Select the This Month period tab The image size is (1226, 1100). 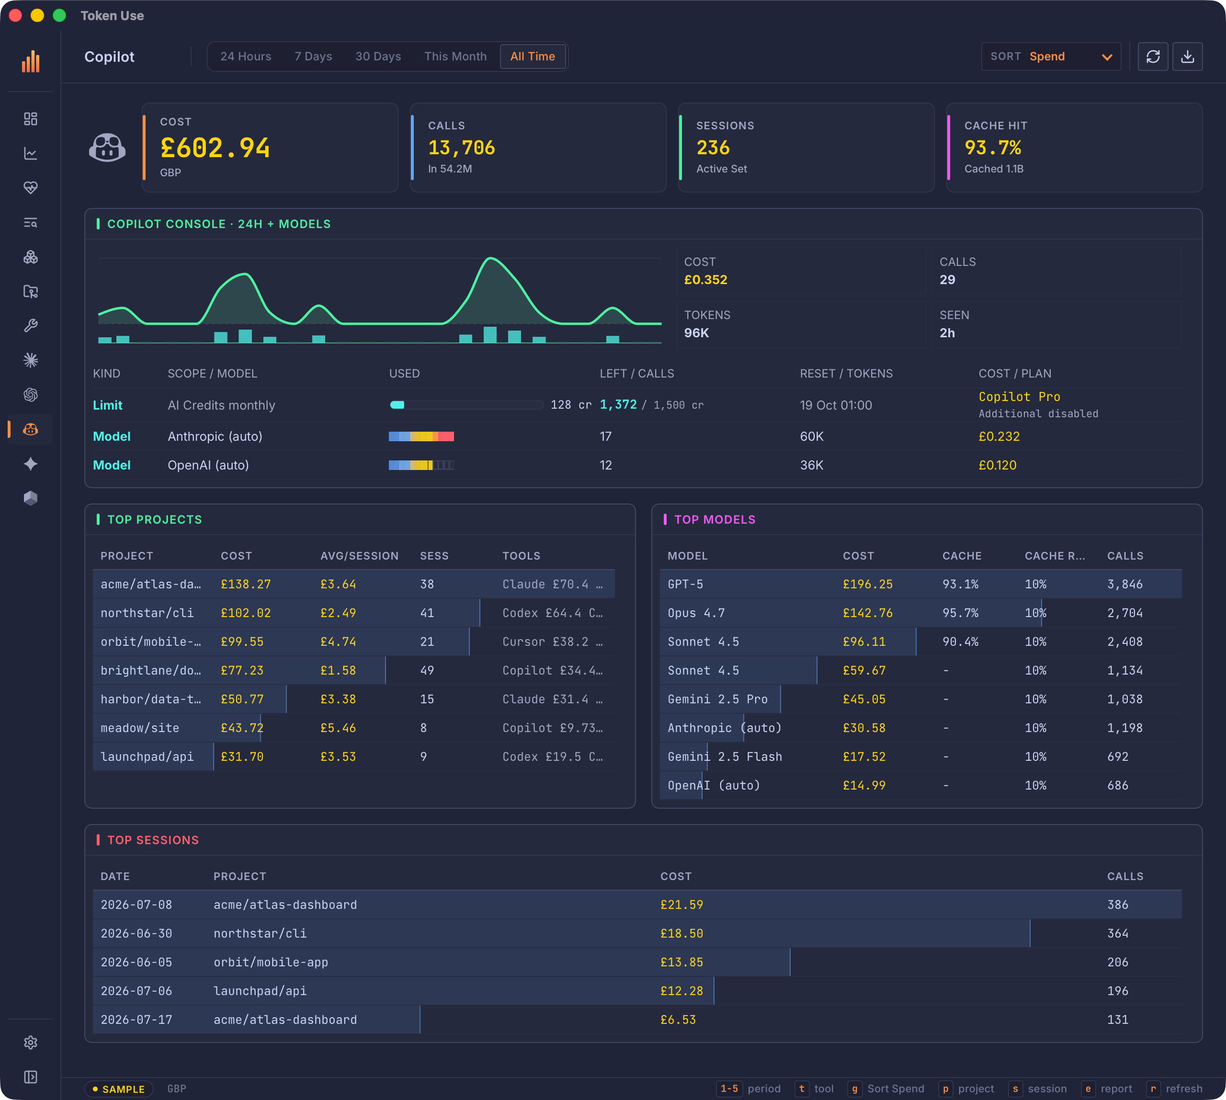click(x=455, y=56)
